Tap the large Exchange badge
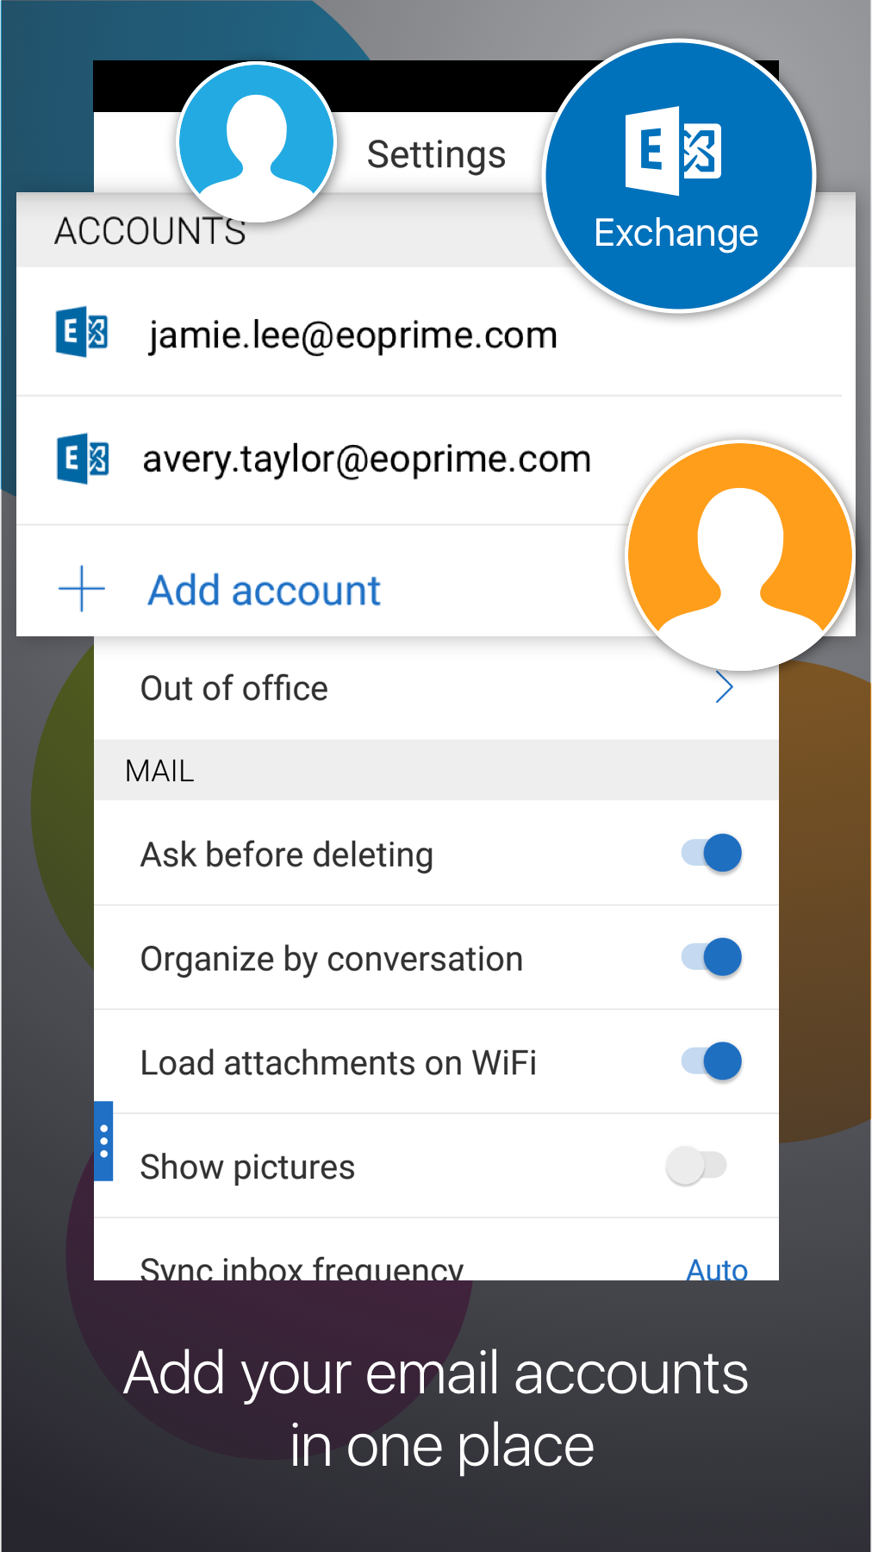Screen dimensions: 872x1552 [x=678, y=176]
